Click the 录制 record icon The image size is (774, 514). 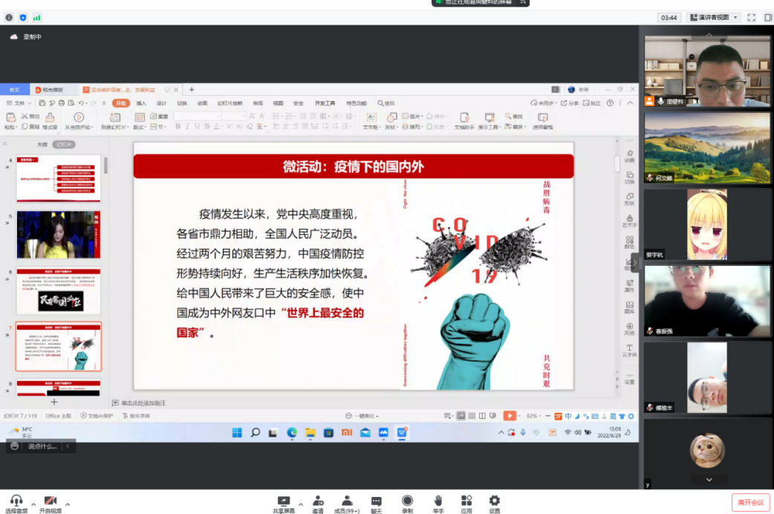click(407, 501)
